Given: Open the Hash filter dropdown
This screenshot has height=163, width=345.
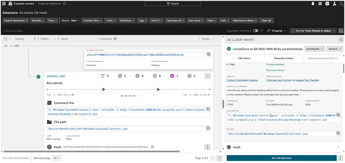Looking at the screenshot, I should (x=212, y=20).
